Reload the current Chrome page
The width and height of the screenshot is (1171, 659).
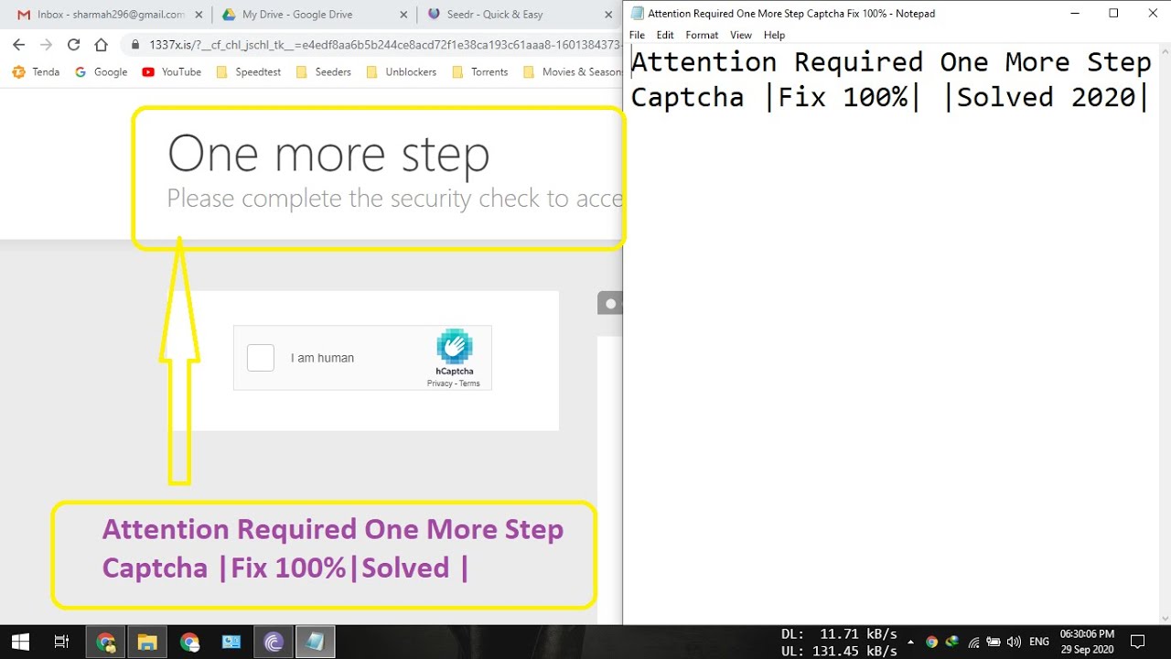(x=74, y=45)
